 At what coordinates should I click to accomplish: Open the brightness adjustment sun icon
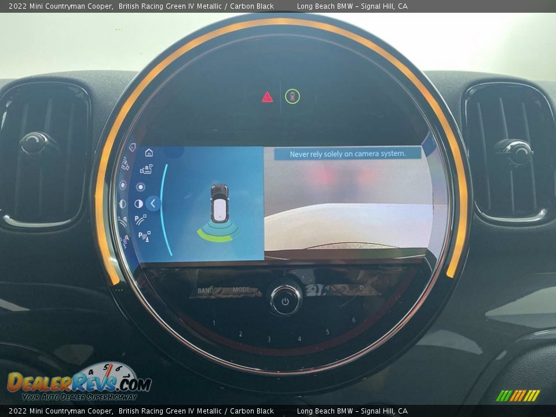click(140, 187)
